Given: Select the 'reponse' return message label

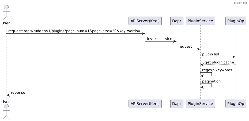Looking at the screenshot, I should pyautogui.click(x=18, y=92).
